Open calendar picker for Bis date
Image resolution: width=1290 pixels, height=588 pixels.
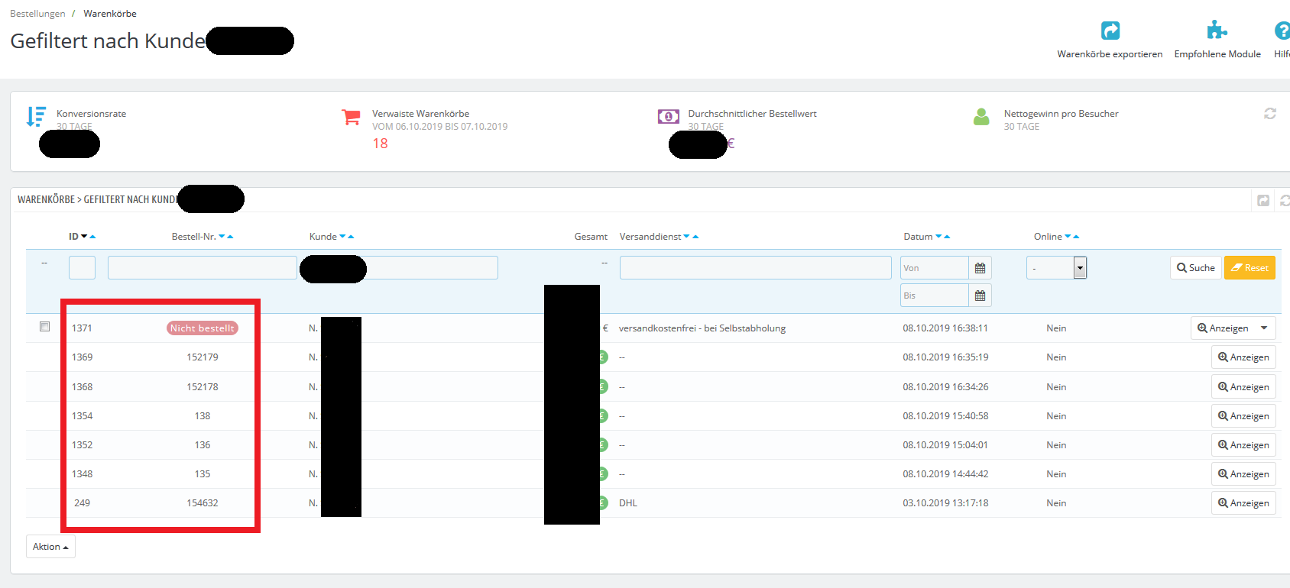tap(980, 296)
